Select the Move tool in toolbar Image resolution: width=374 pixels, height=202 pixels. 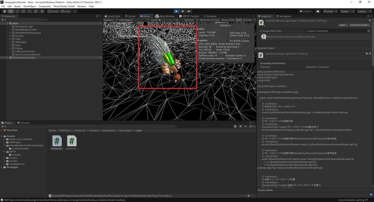click(11, 11)
